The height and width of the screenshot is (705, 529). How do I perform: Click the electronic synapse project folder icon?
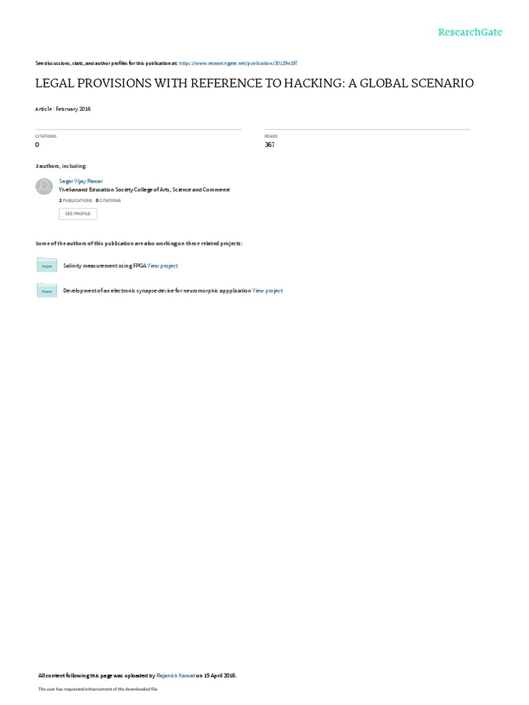point(47,290)
